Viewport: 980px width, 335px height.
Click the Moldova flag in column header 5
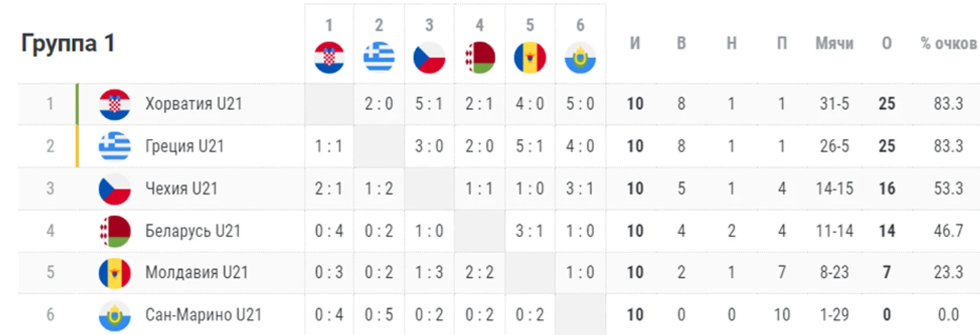[x=530, y=58]
